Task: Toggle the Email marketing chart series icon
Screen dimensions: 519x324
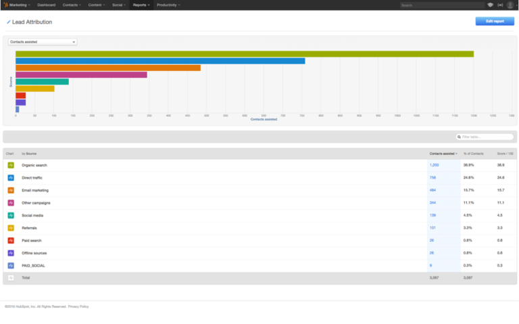Action: pos(11,190)
